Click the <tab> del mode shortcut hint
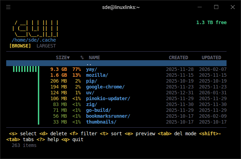241x159 pixels. tap(177, 134)
